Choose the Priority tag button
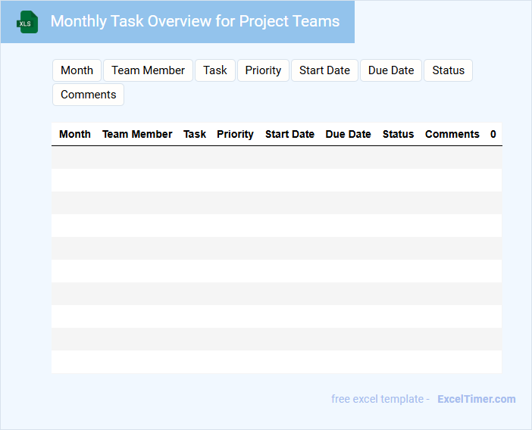The height and width of the screenshot is (430, 532). tap(263, 70)
